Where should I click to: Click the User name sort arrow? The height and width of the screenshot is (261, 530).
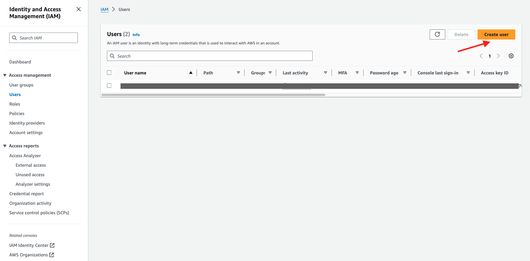[x=191, y=72]
